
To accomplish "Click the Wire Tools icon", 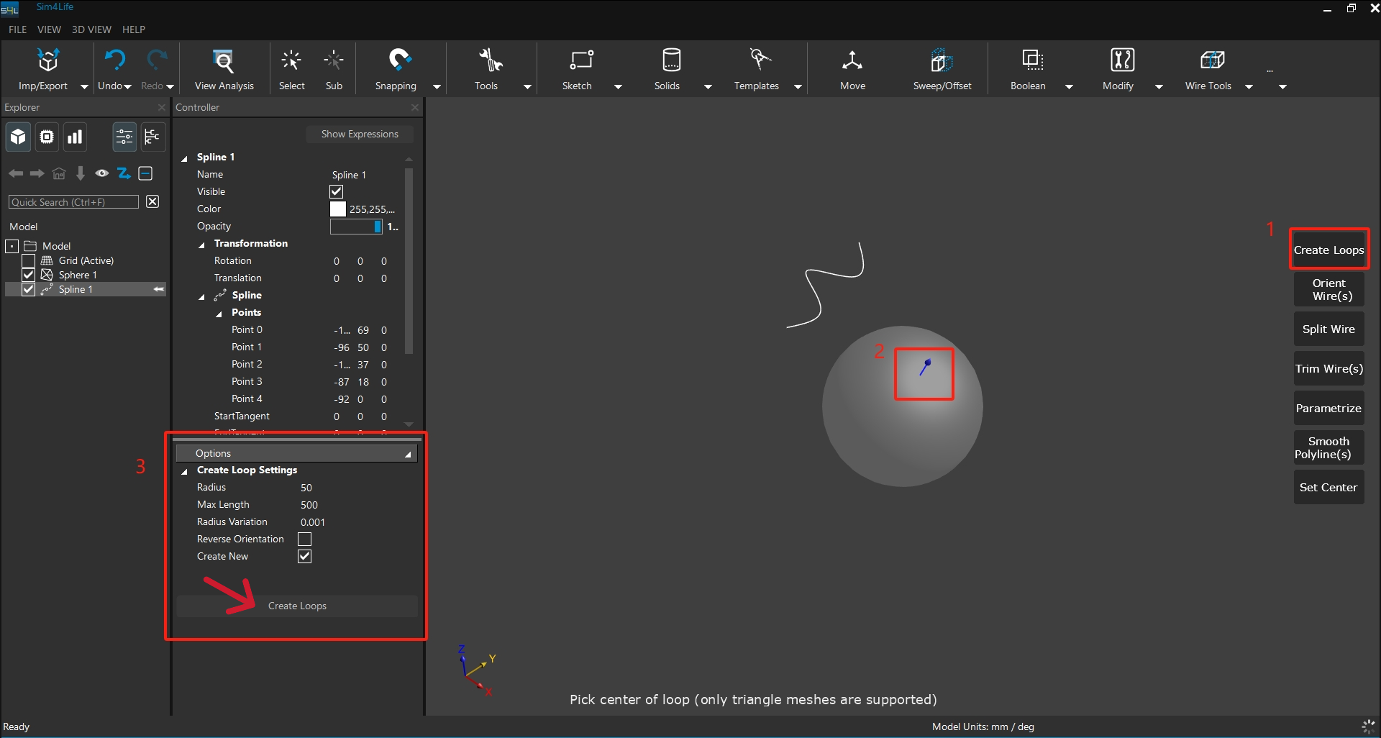I will tap(1212, 60).
